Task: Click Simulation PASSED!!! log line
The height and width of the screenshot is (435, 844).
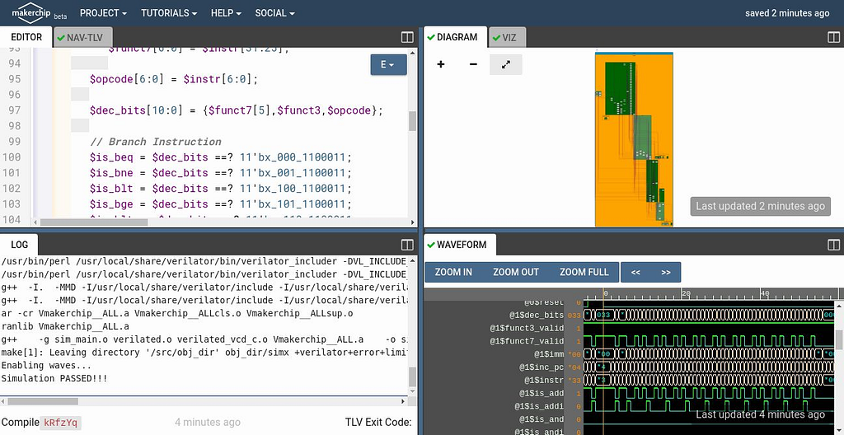Action: click(x=54, y=378)
